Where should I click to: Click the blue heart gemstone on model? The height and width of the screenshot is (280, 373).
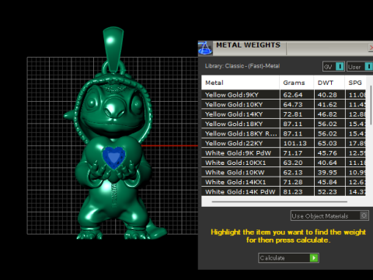click(113, 157)
